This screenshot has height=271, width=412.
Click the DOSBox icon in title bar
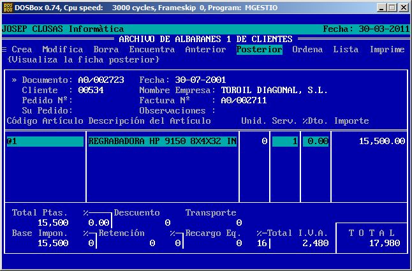(x=8, y=7)
